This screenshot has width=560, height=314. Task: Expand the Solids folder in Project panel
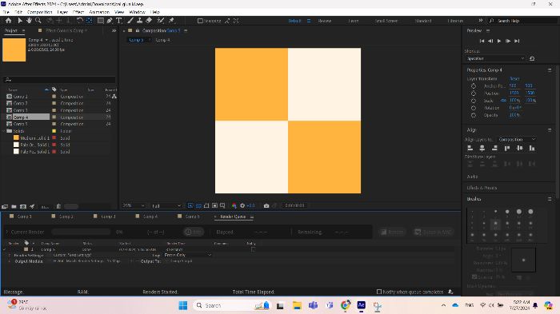[4, 131]
